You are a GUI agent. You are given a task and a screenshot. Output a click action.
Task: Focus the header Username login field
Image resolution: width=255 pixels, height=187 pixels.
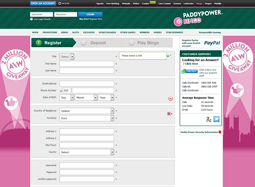[x=41, y=14]
